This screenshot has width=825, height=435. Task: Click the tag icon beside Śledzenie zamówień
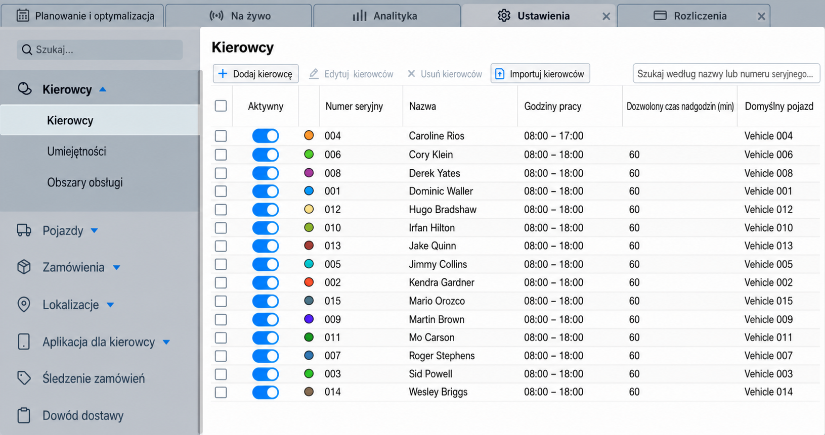(x=24, y=378)
